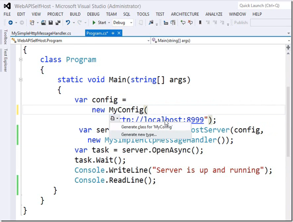Open the TEST menu
The height and width of the screenshot is (222, 293).
(x=160, y=14)
